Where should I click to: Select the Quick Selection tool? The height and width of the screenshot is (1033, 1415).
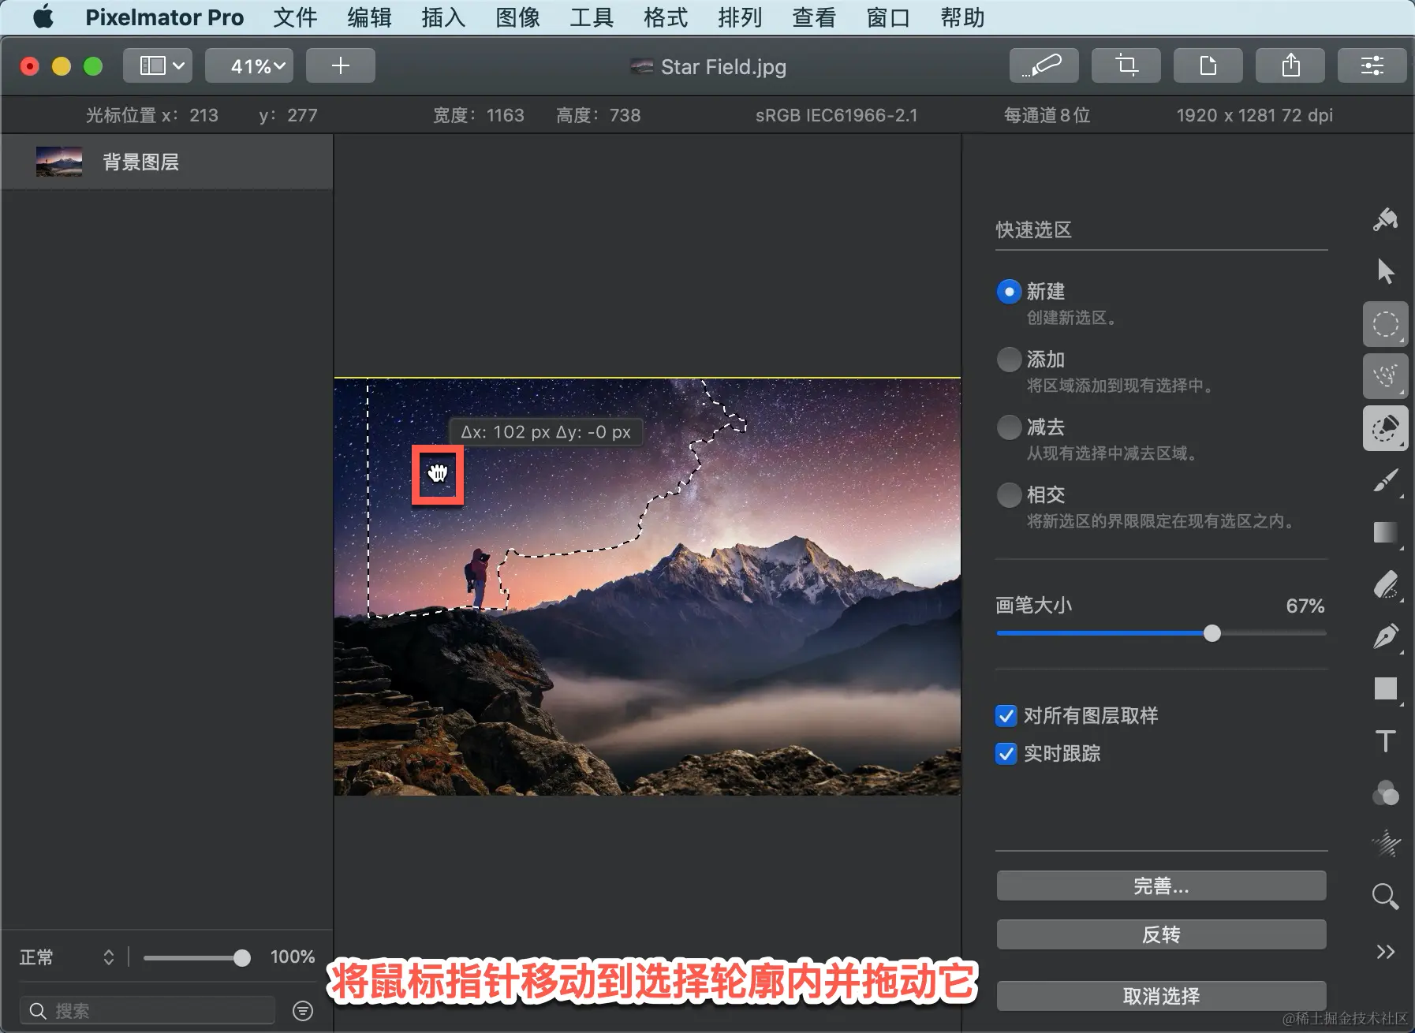pos(1385,428)
